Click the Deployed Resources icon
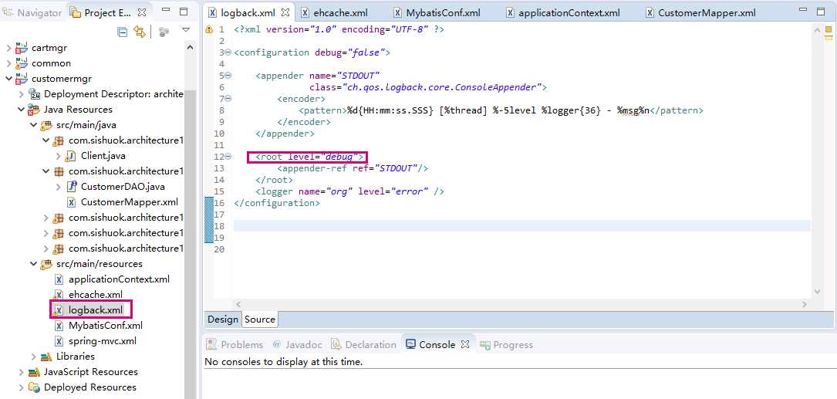Viewport: 837px width, 399px height. [34, 387]
